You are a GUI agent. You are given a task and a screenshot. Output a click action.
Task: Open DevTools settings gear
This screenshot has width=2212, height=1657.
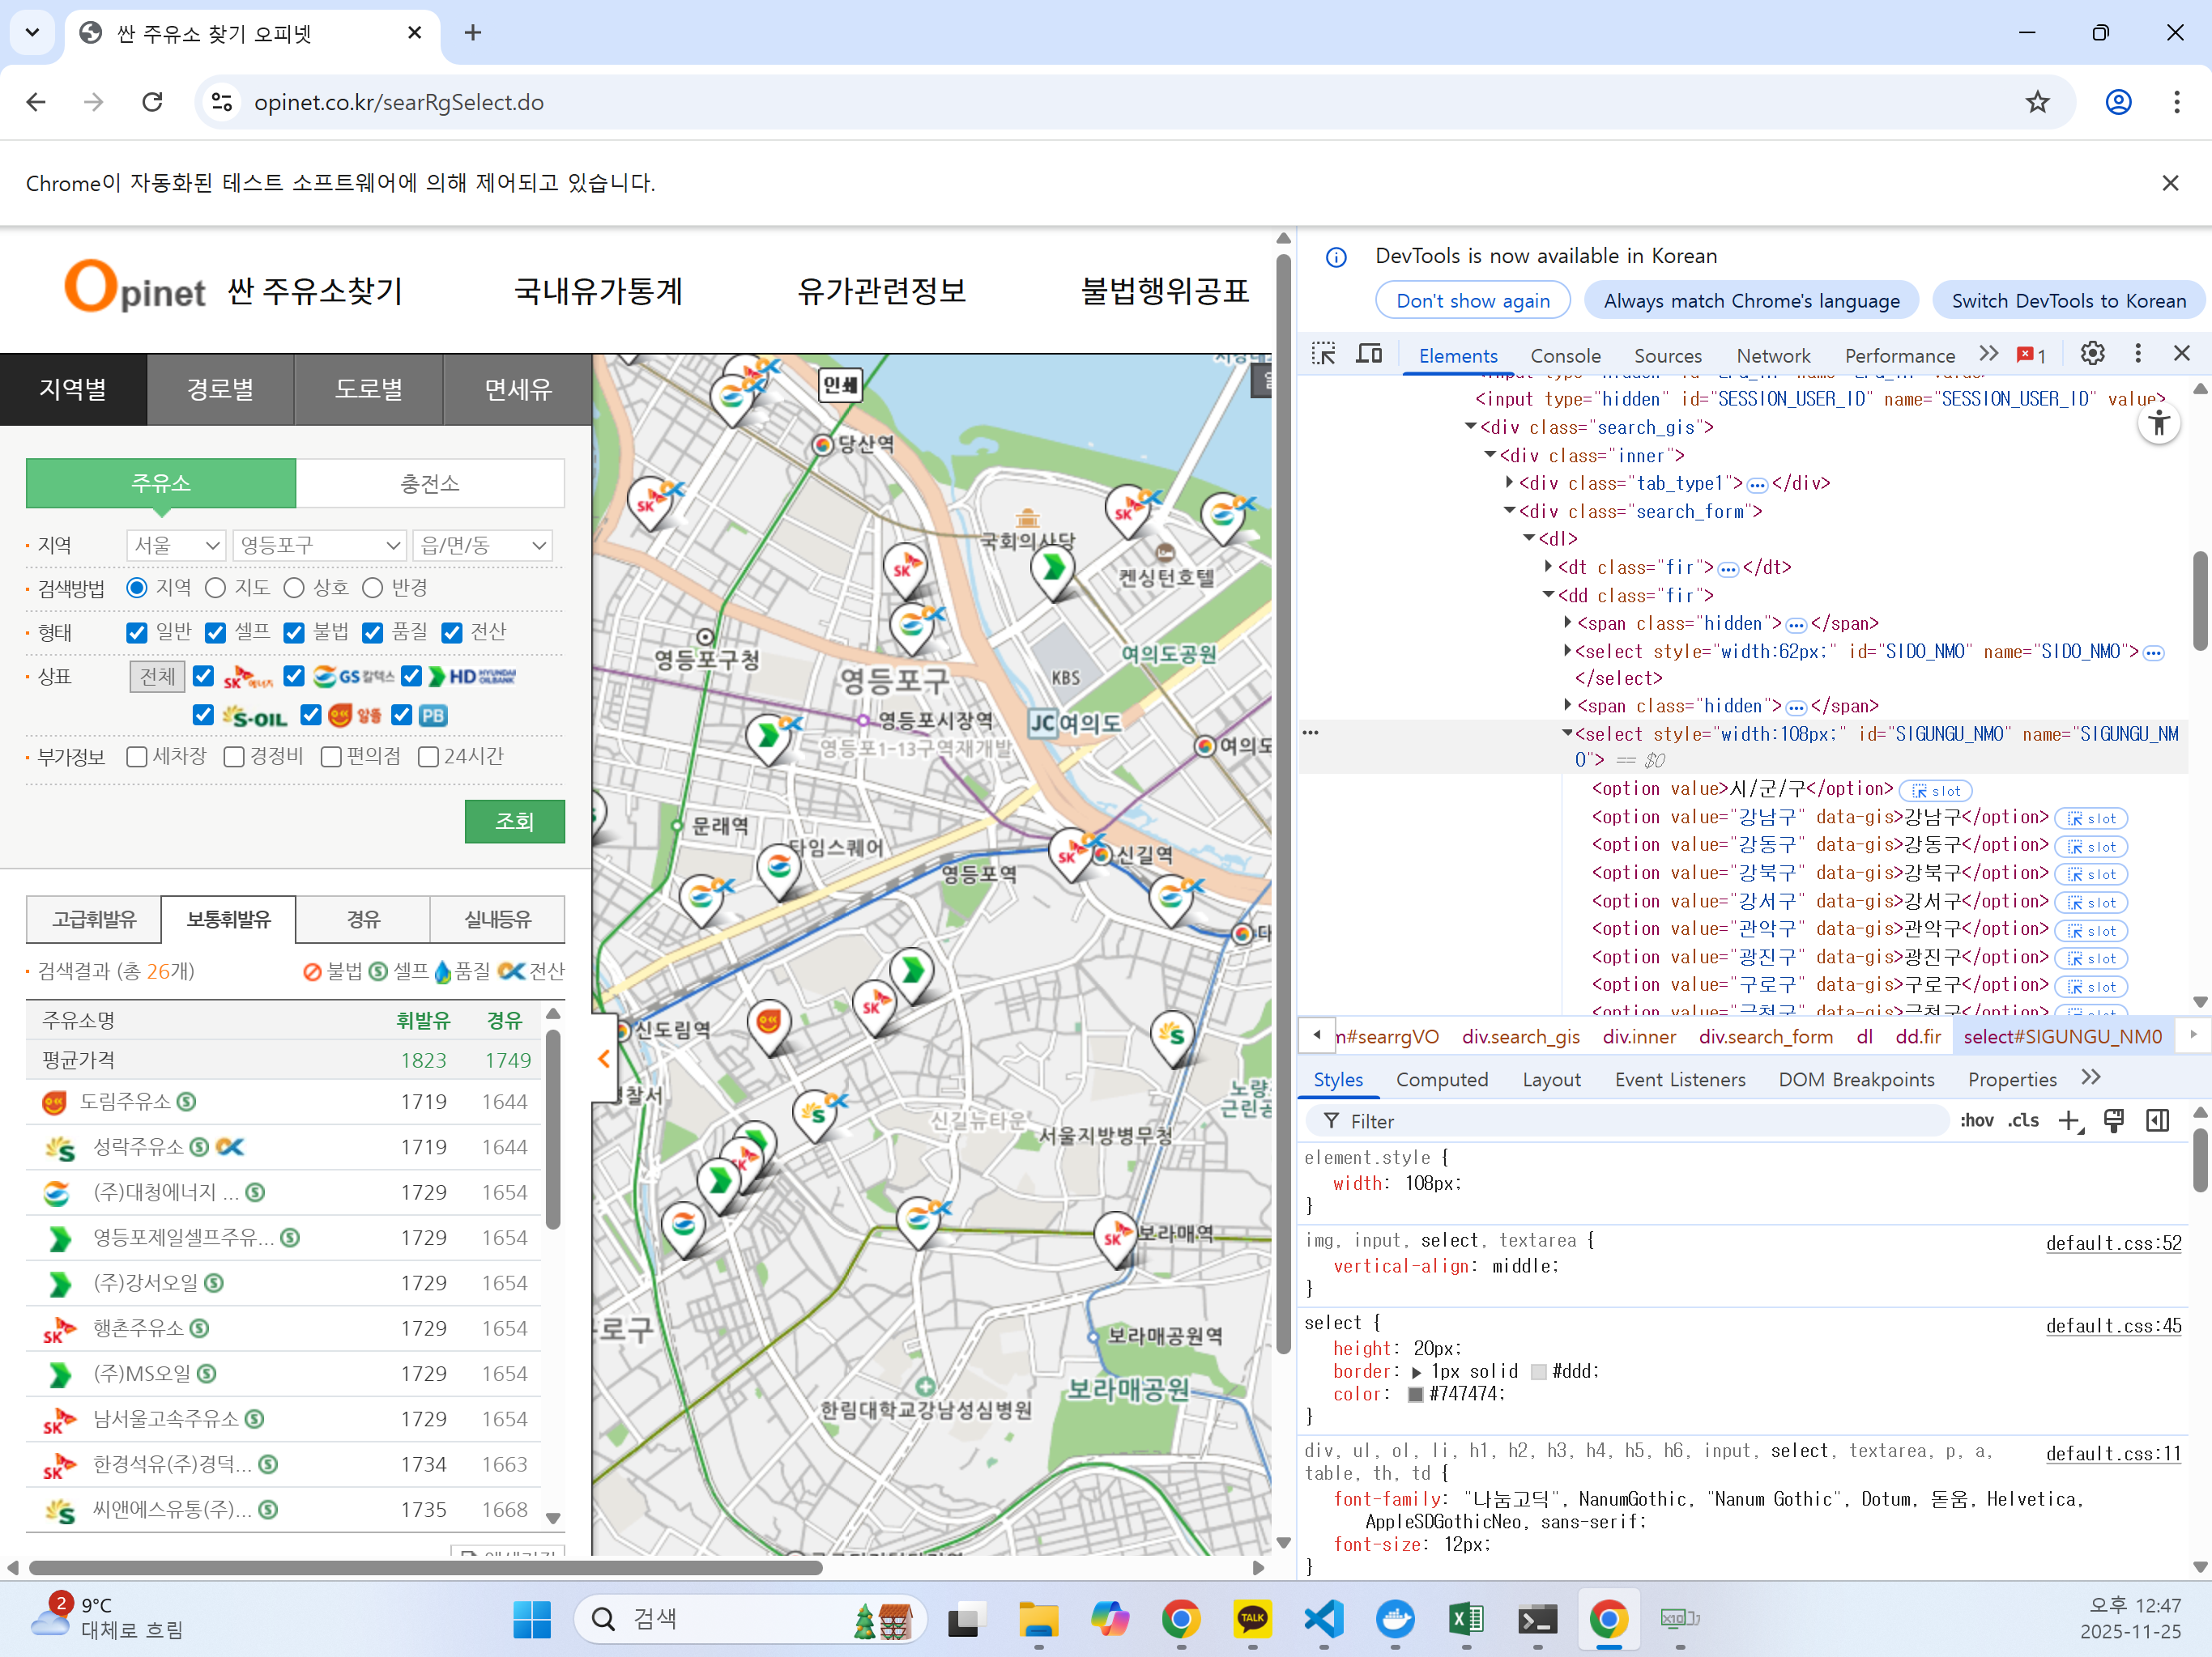(x=2092, y=354)
